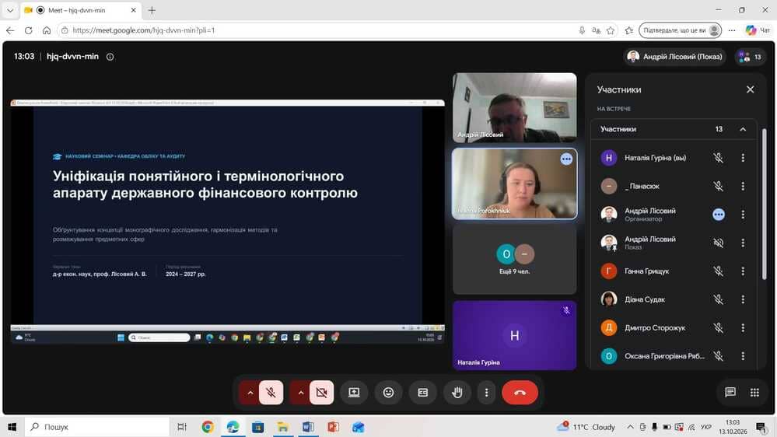Click the browser address bar URL
The image size is (777, 437).
click(144, 30)
